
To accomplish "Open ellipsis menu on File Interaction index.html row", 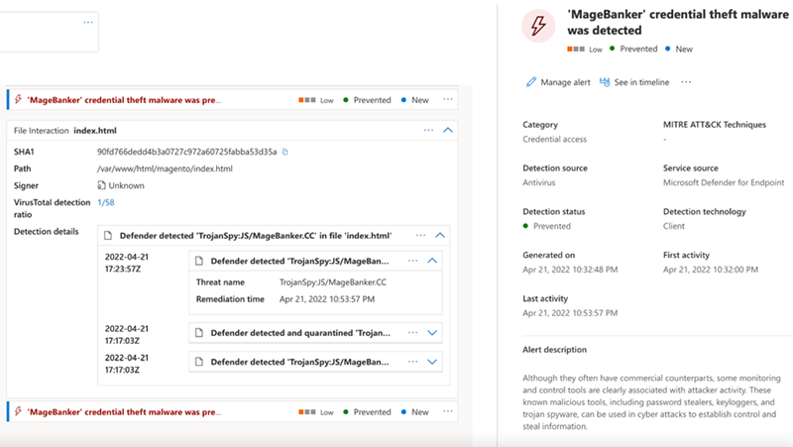I will [428, 130].
